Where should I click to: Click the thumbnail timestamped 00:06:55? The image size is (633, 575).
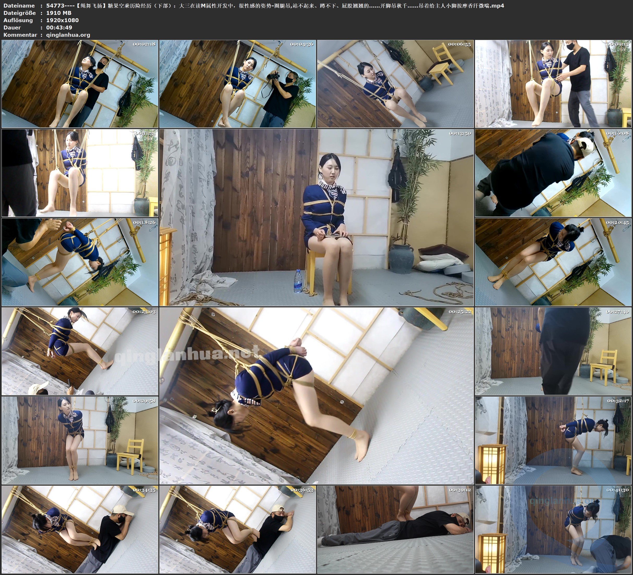pos(395,84)
